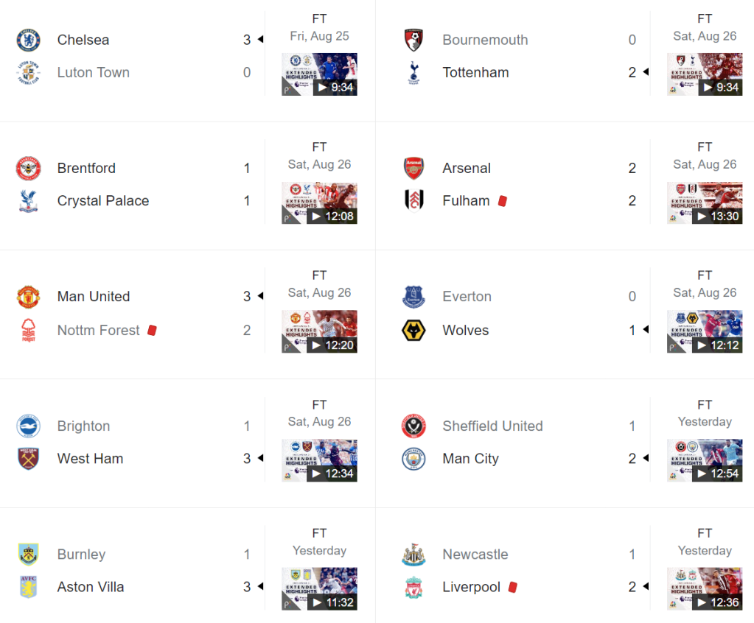Click Fulham's red card indicator
The image size is (754, 623).
[x=503, y=200]
